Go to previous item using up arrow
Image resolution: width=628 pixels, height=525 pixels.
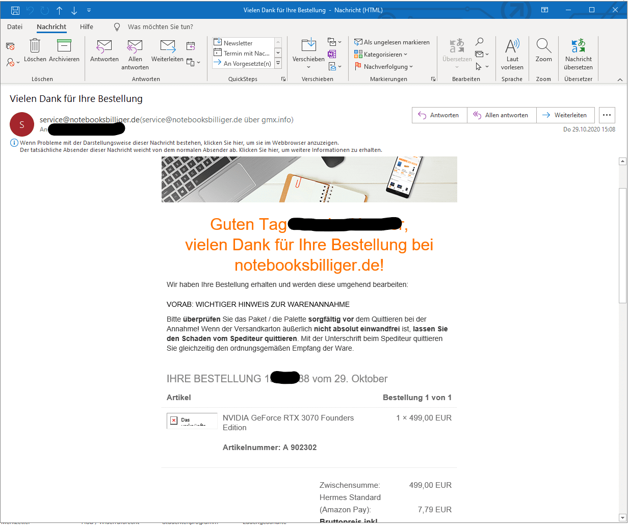click(x=59, y=10)
